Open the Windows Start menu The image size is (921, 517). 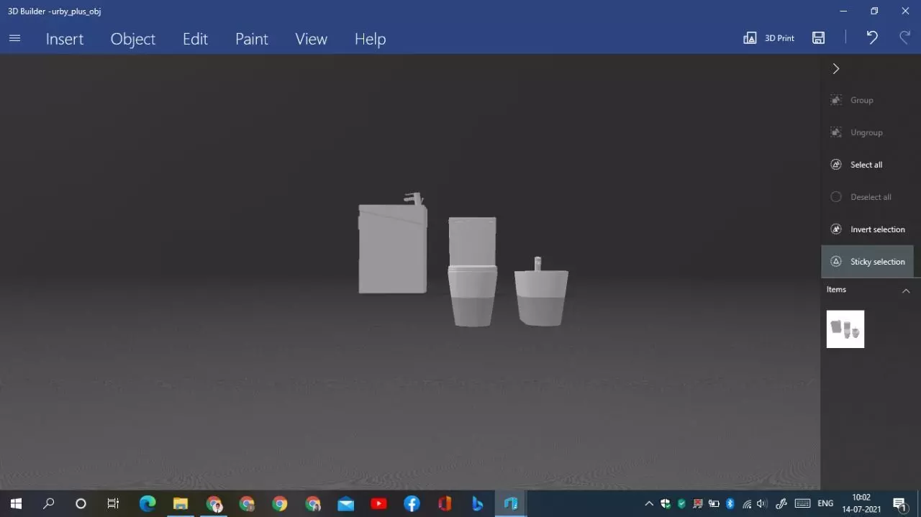click(x=16, y=503)
